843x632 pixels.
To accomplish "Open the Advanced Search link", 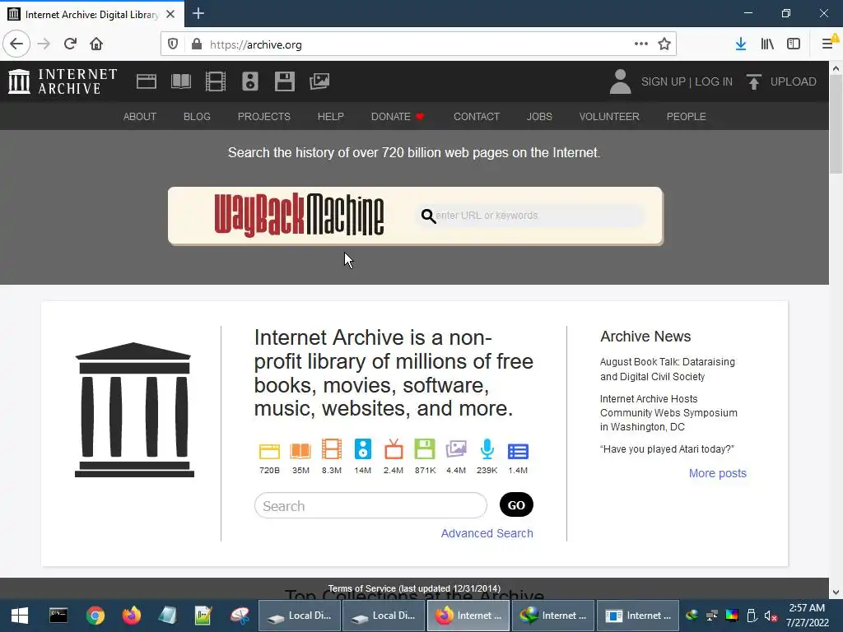I will tap(487, 533).
